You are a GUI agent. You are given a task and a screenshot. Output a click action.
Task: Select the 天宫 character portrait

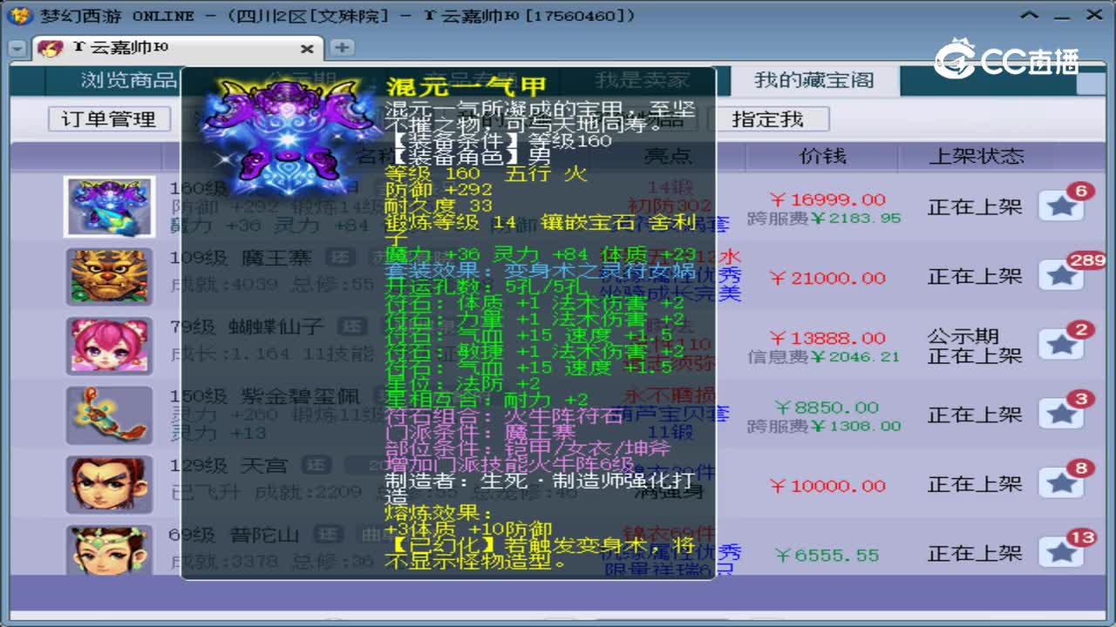pos(109,484)
